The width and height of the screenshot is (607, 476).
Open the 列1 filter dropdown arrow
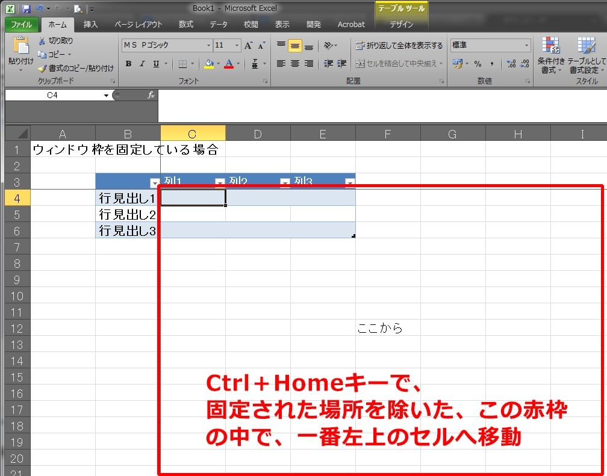pos(220,182)
